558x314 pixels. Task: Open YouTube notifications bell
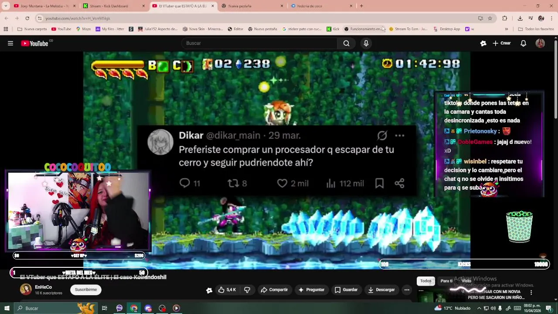click(524, 43)
